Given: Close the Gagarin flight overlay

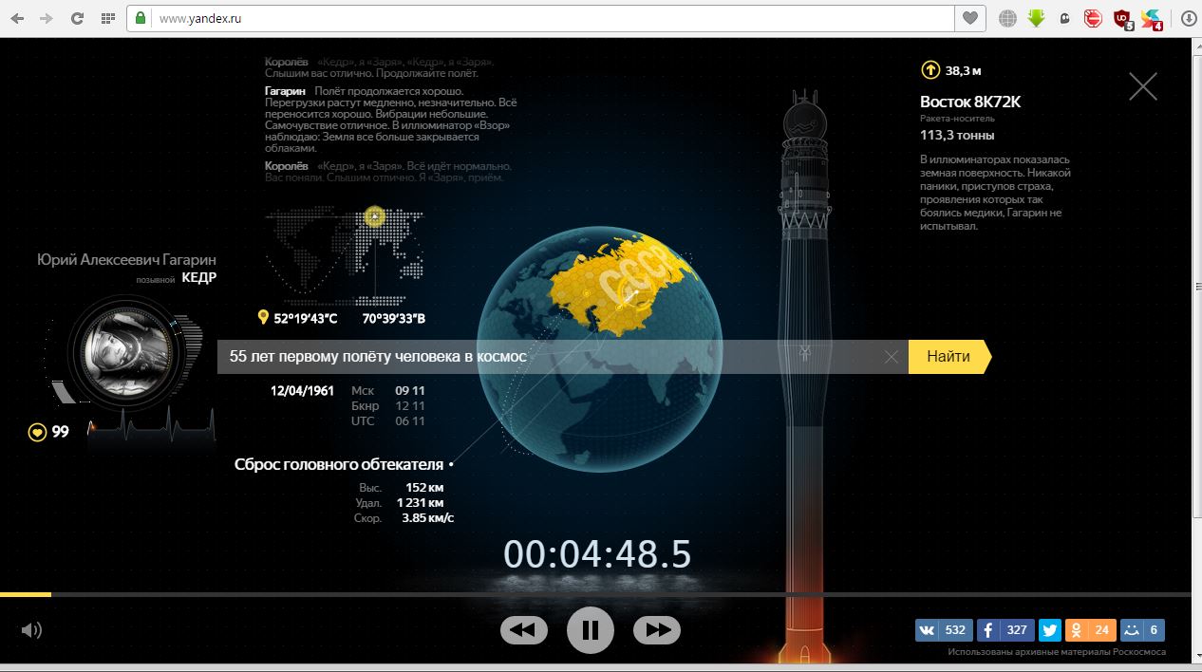Looking at the screenshot, I should (x=1143, y=86).
